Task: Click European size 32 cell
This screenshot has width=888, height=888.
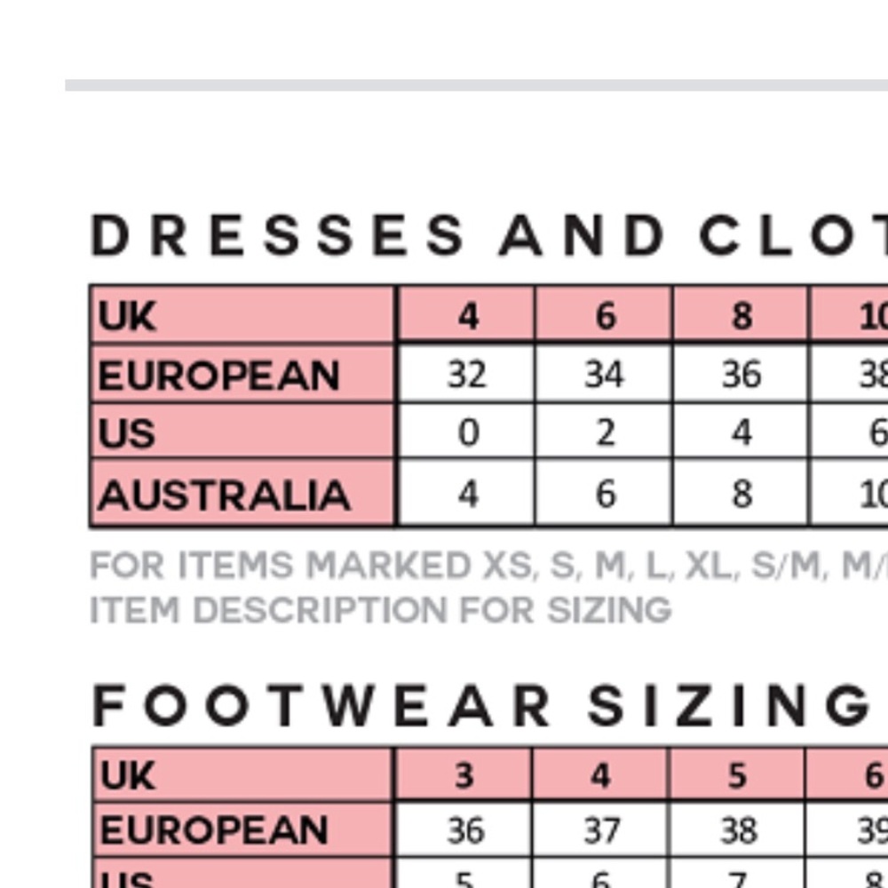Action: point(467,374)
